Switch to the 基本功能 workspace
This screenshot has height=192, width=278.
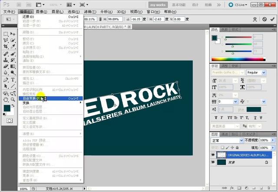[x=179, y=5]
